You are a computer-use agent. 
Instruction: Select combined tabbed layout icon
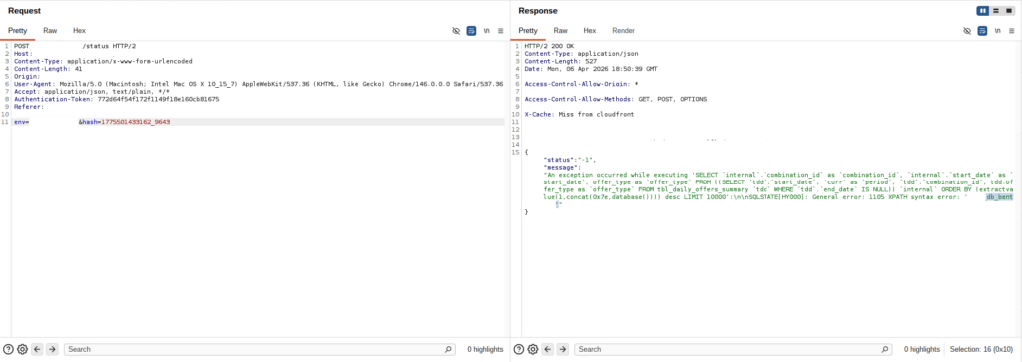(1009, 11)
